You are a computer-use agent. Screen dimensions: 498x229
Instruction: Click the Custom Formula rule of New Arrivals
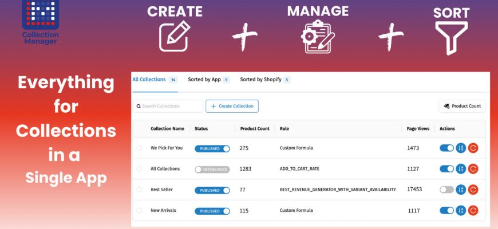pyautogui.click(x=296, y=210)
